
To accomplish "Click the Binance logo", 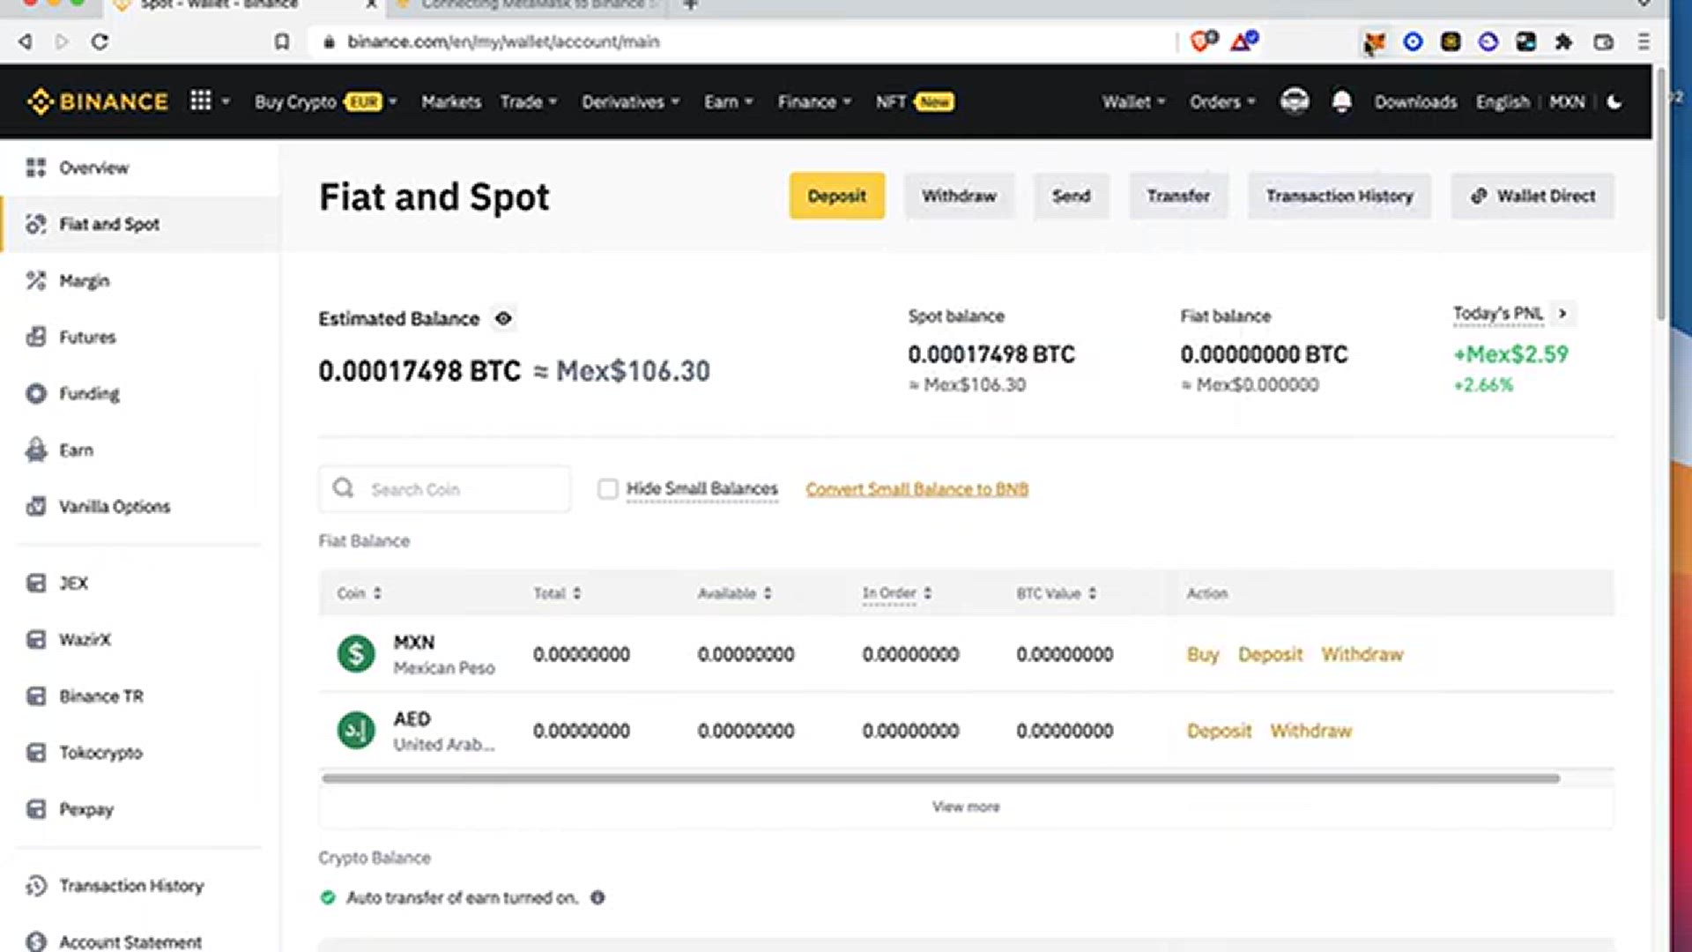I will (97, 101).
